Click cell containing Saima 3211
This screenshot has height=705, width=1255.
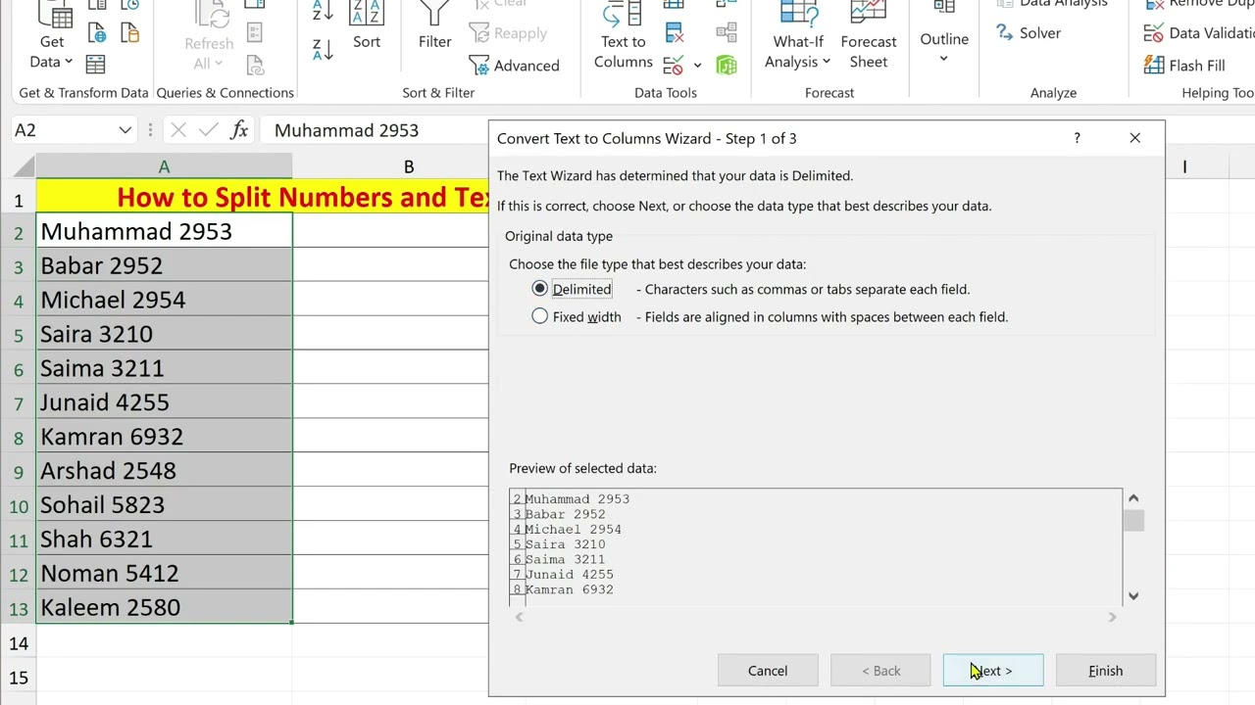164,368
